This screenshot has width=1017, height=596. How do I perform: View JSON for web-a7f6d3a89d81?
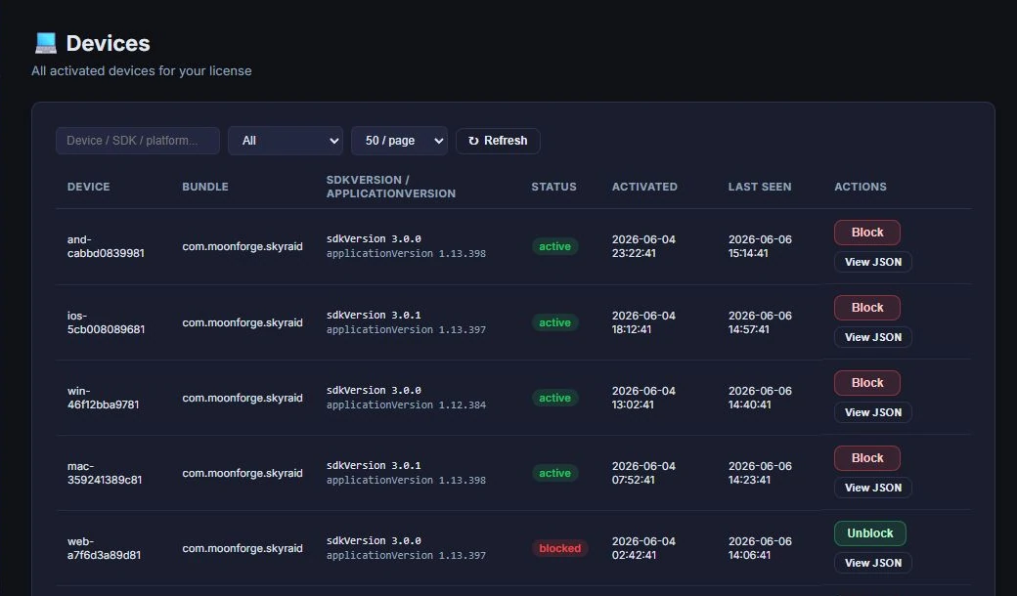[x=873, y=563]
